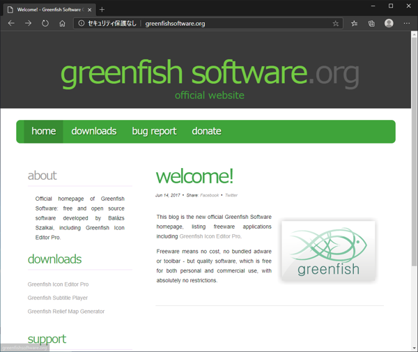418x352 pixels.
Task: Open the Greenfish Subtitle Player link
Action: click(58, 298)
